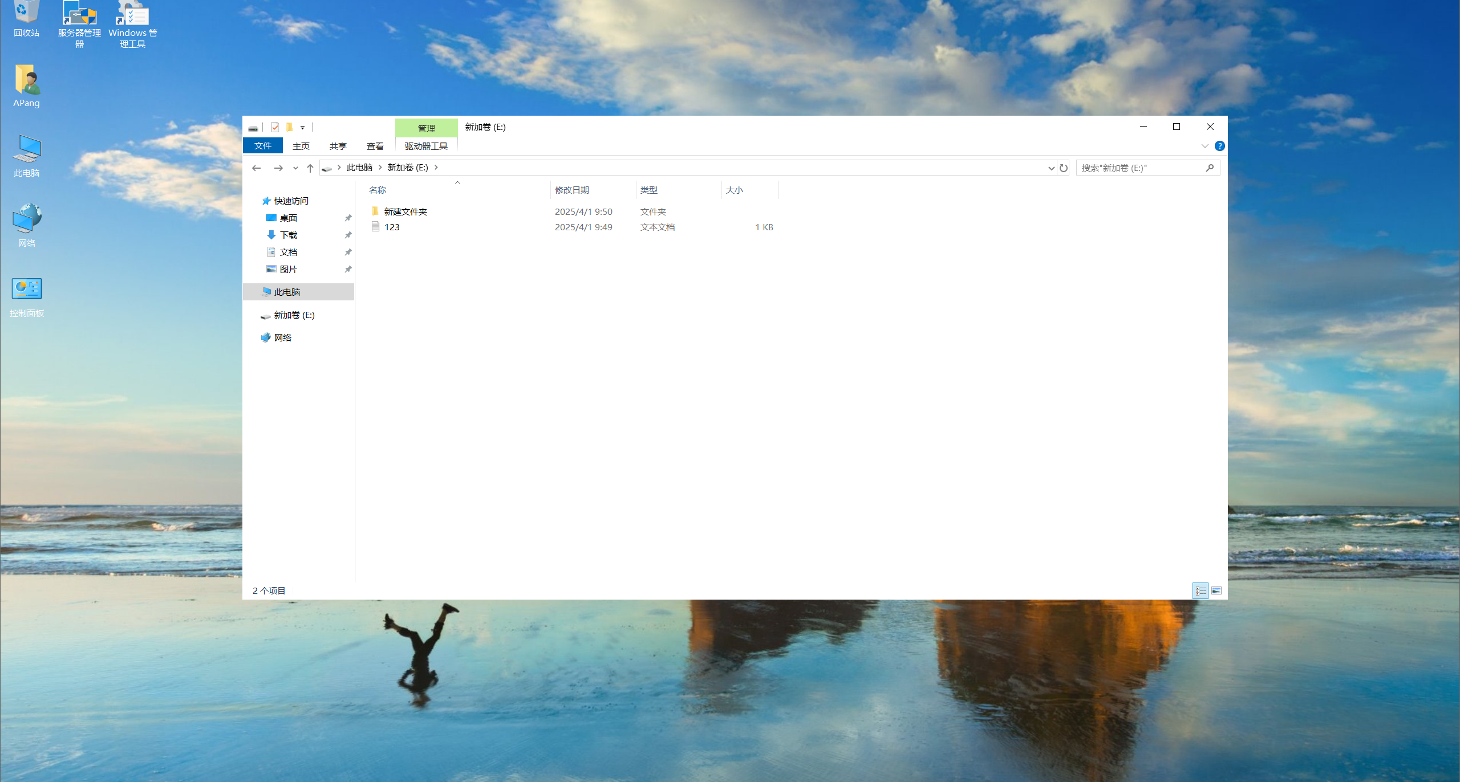This screenshot has height=782, width=1460.
Task: Click the 此电脑 breadcrumb in address bar
Action: pyautogui.click(x=359, y=167)
